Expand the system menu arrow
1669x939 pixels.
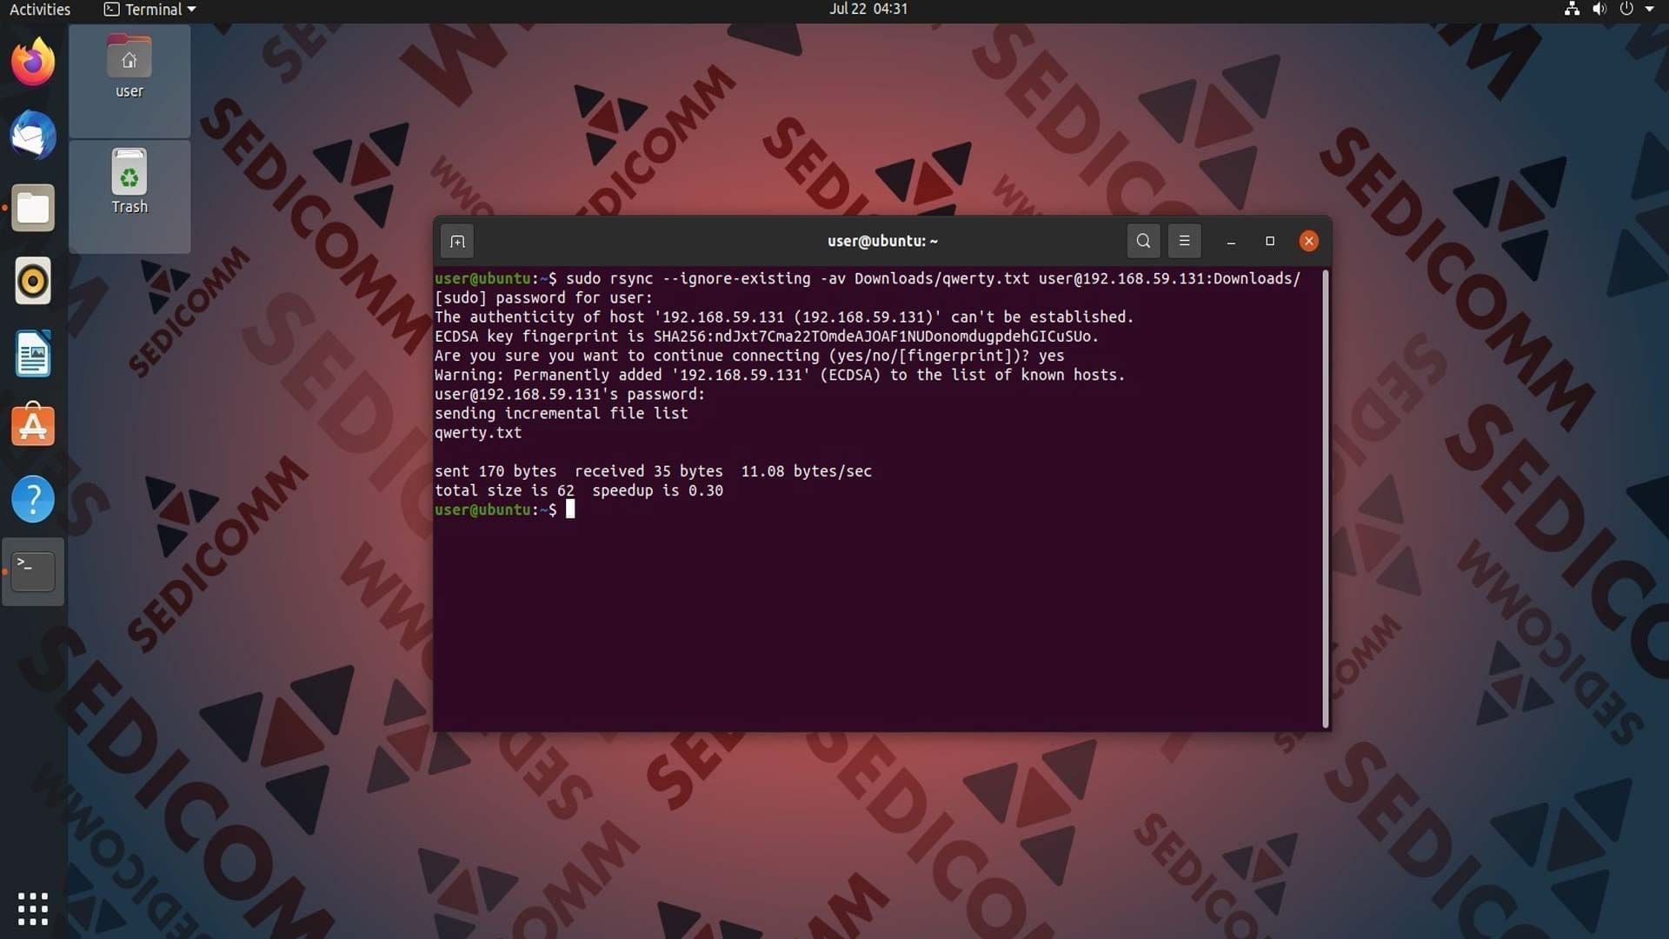[x=1649, y=9]
